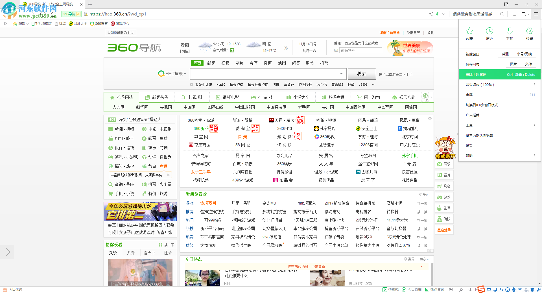Close the 360导航 browser tab
542x293 pixels.
tap(81, 5)
